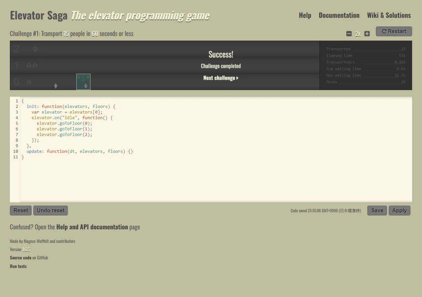Click the 'Code saved' timestamp text
422x297 pixels.
326,211
